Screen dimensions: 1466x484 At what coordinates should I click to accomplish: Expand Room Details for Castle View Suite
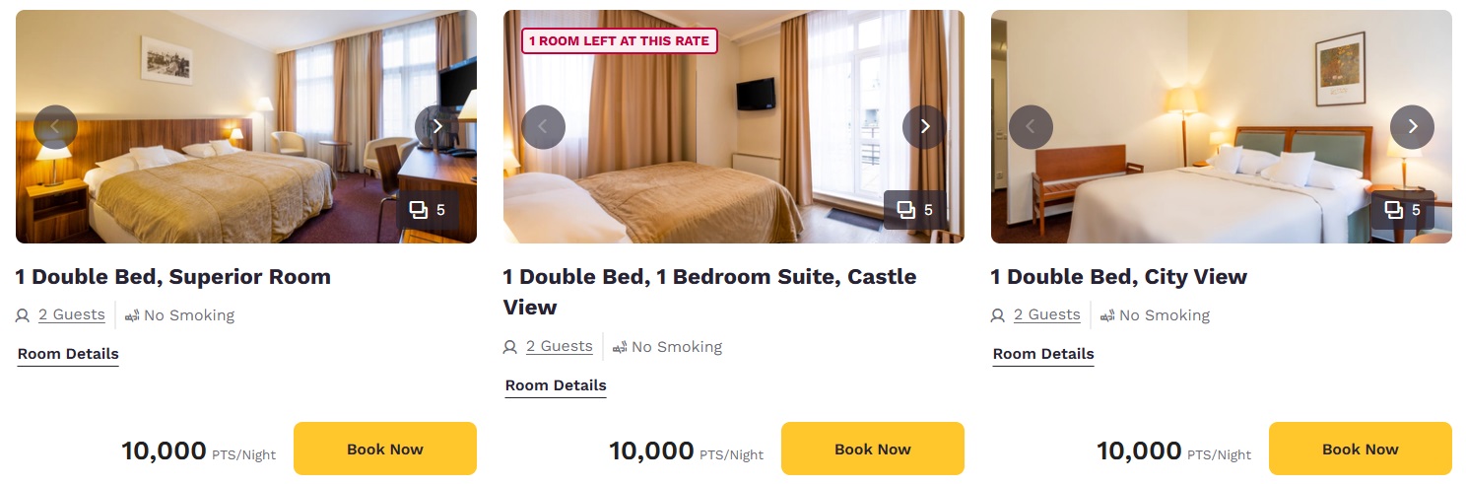tap(556, 385)
